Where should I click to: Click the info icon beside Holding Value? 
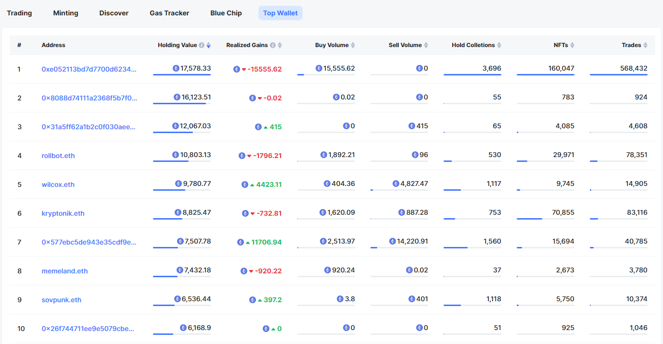point(202,45)
